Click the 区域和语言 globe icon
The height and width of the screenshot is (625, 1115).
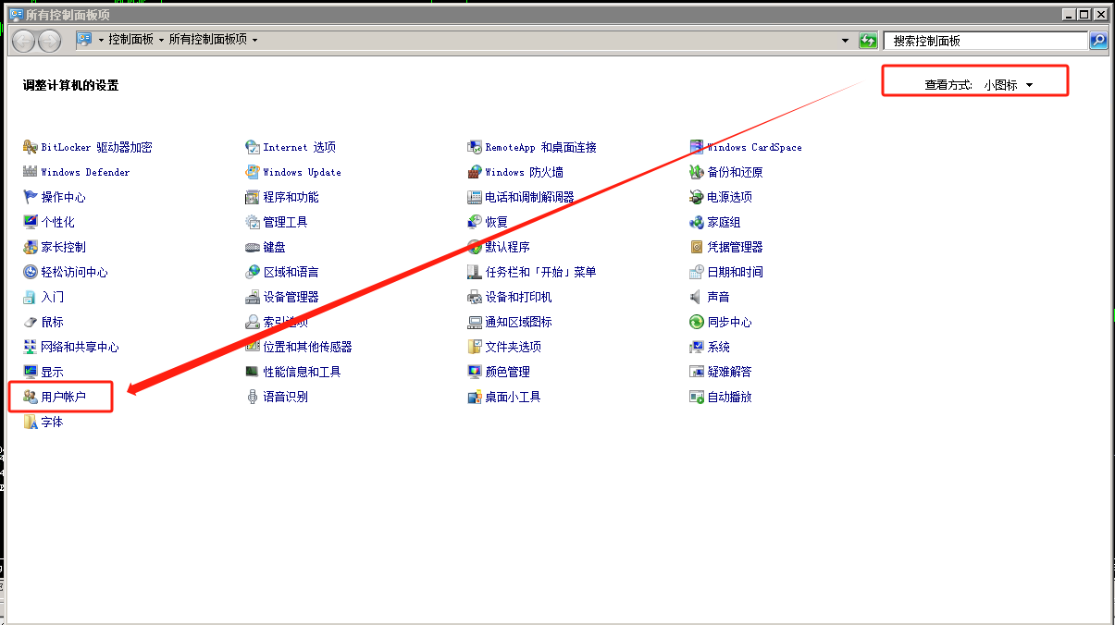tap(253, 272)
